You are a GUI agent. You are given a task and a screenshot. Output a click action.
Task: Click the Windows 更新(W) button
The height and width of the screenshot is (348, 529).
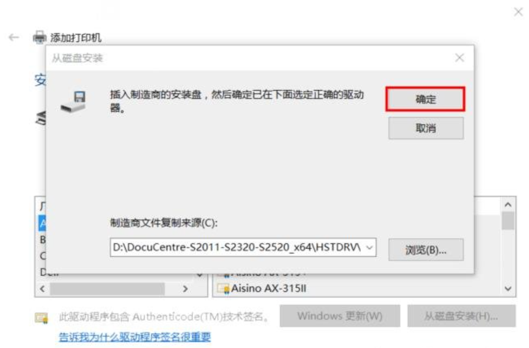click(x=340, y=316)
